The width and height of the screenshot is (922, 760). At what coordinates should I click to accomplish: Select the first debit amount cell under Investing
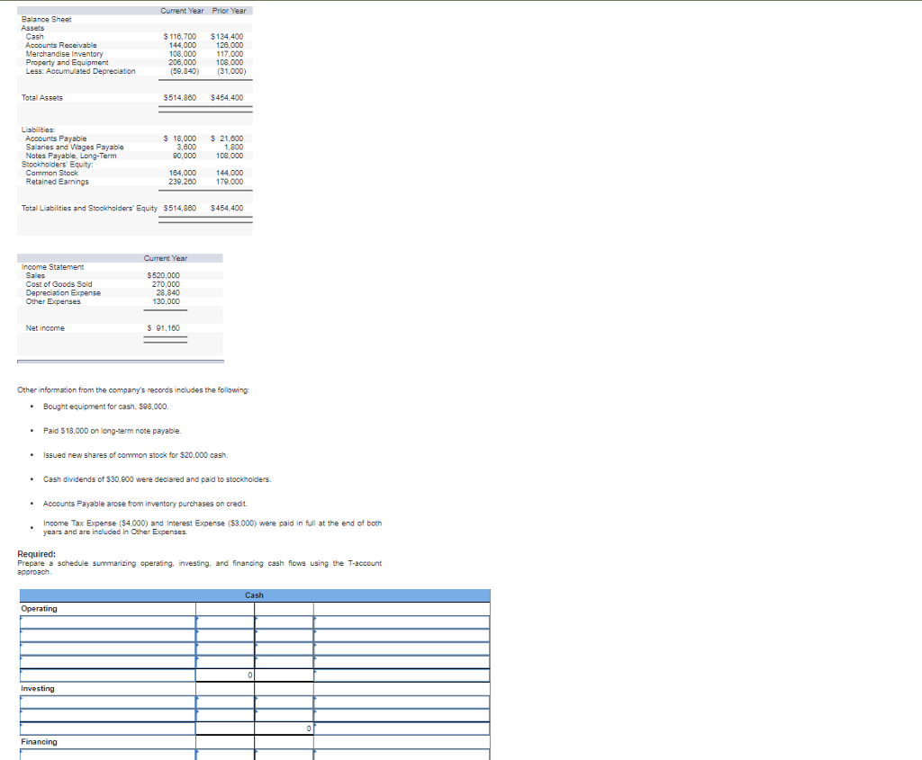[x=225, y=702]
